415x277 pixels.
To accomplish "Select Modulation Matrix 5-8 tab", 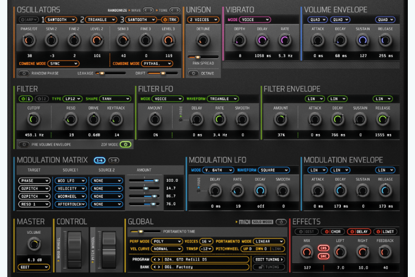I will point(113,160).
